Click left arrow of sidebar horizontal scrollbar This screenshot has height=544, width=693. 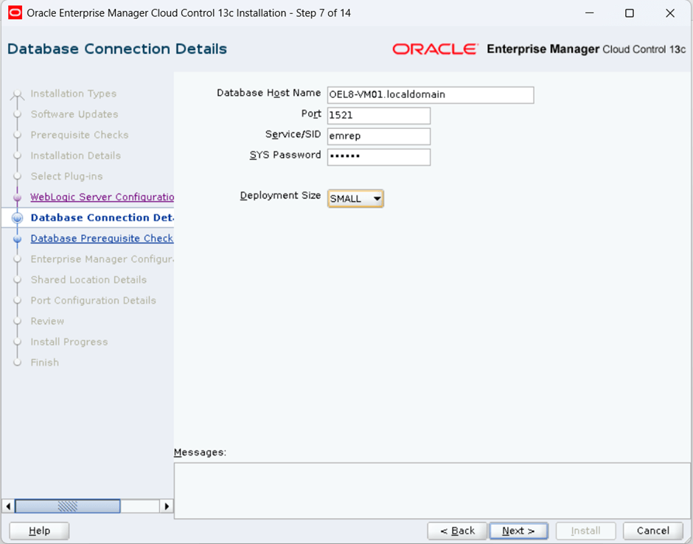click(9, 506)
